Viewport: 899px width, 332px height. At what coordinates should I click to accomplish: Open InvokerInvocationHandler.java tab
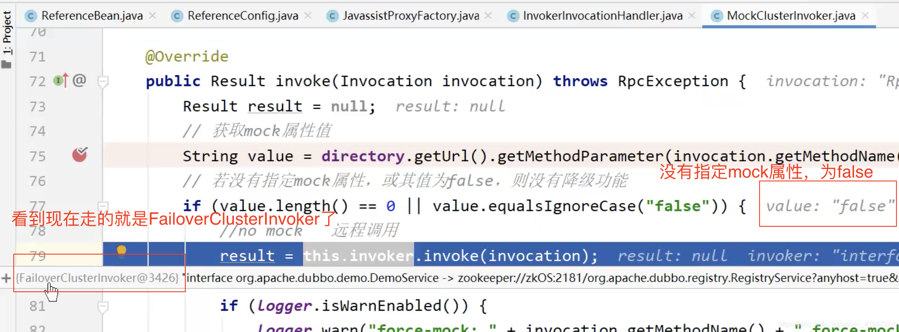603,16
